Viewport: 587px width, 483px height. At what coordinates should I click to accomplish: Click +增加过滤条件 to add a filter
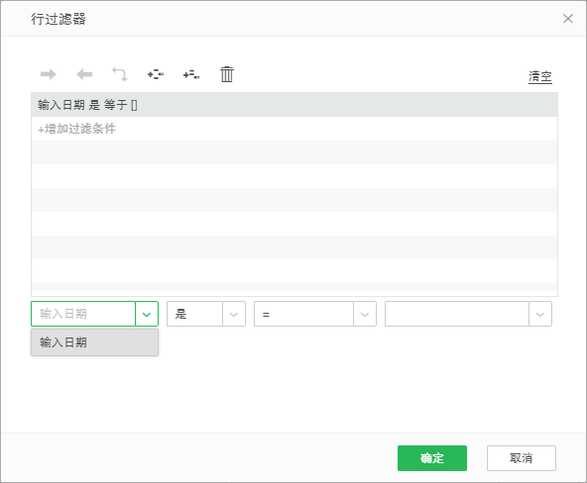point(76,129)
